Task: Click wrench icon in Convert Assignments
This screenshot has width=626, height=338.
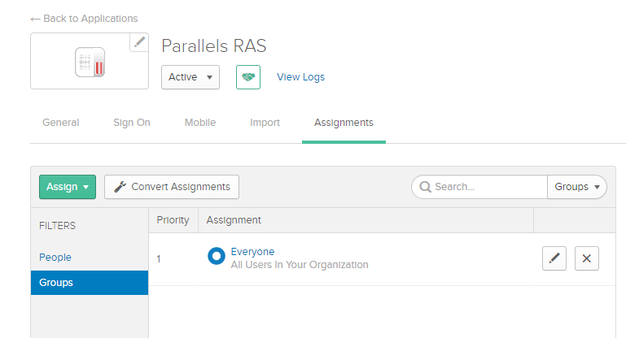Action: coord(120,187)
